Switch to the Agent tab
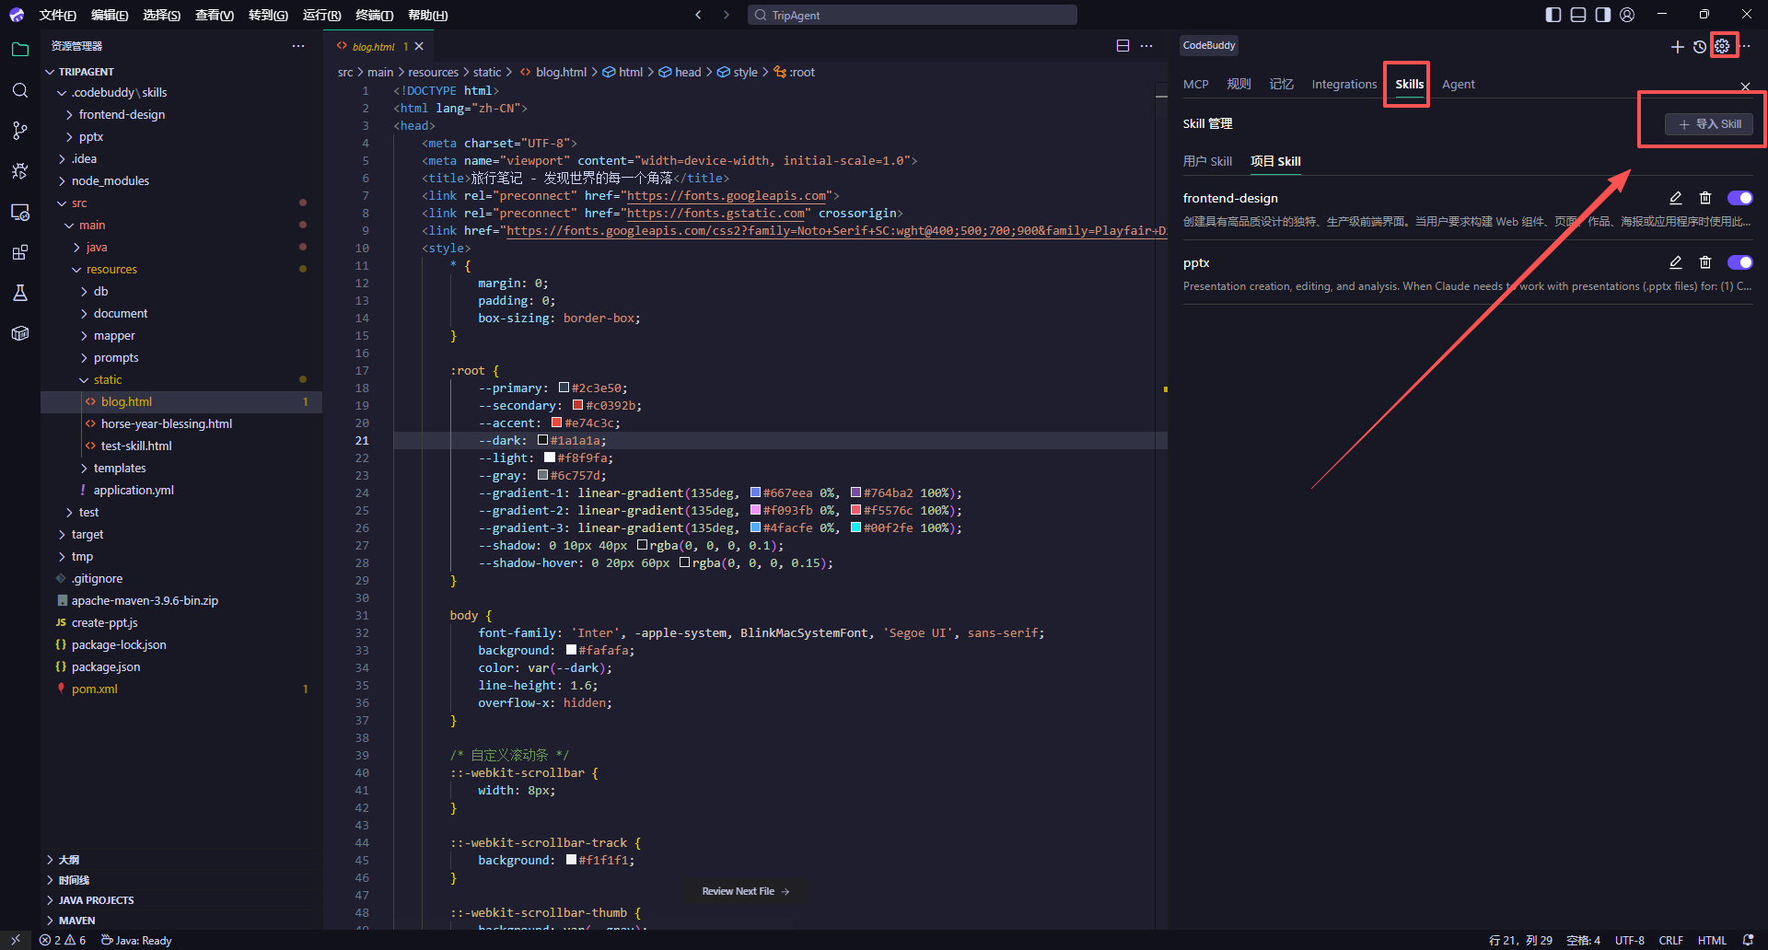 [1458, 84]
